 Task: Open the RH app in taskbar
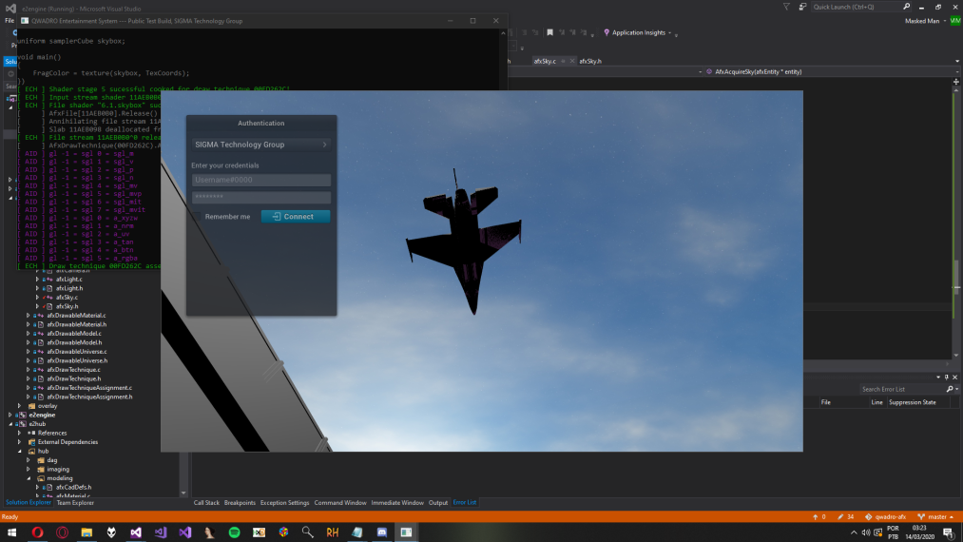[333, 532]
